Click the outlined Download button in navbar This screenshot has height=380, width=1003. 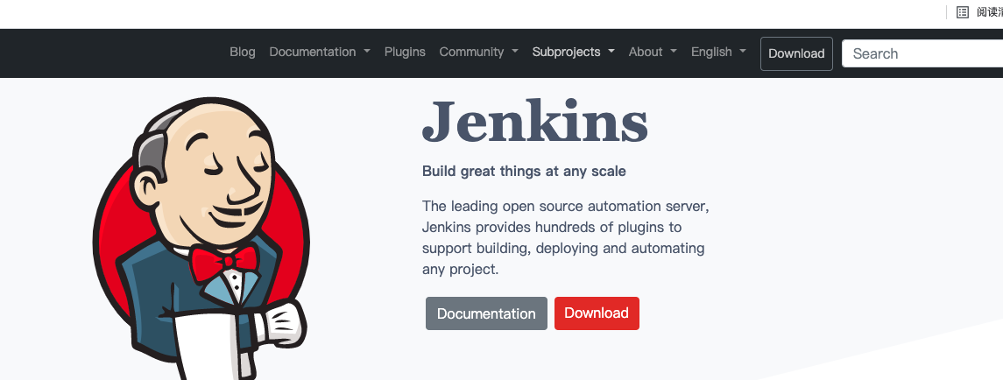pyautogui.click(x=796, y=53)
